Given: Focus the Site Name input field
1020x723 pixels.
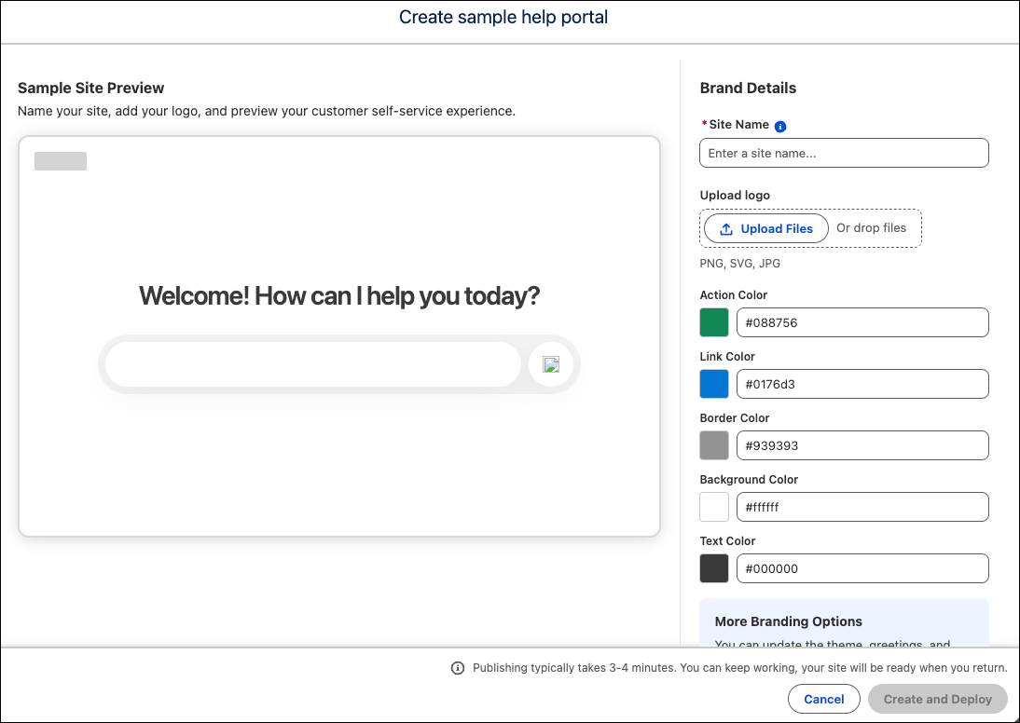Looking at the screenshot, I should 845,153.
